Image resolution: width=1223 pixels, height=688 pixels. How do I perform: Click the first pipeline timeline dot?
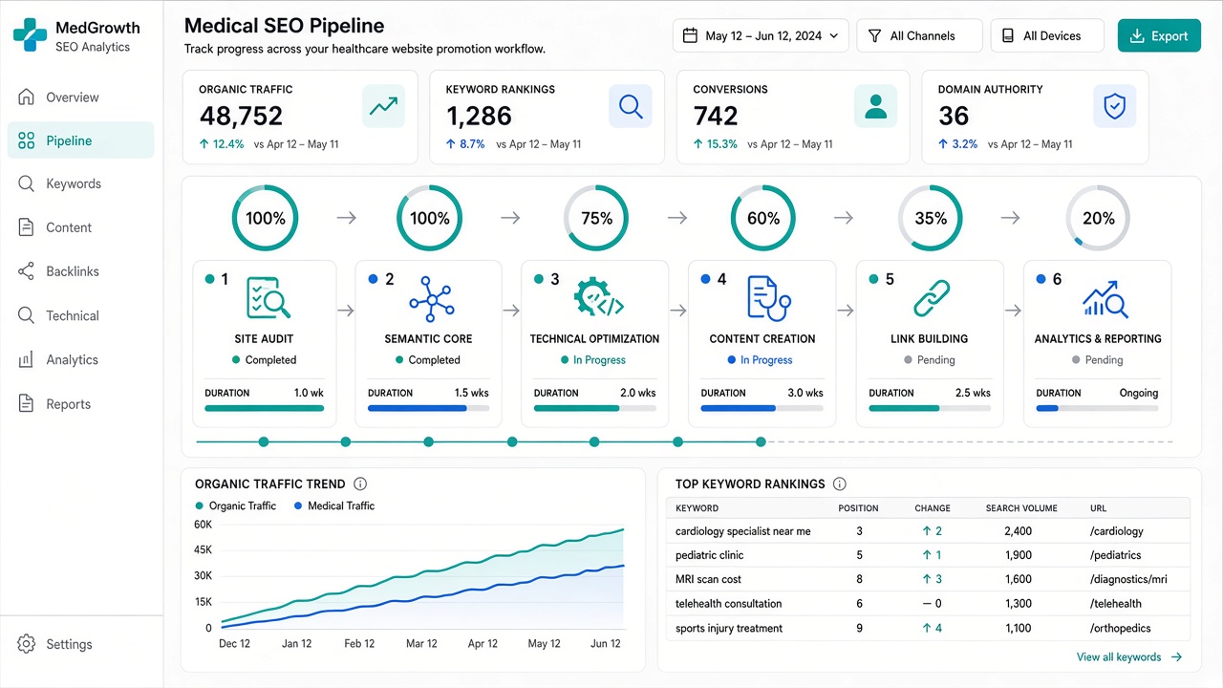[264, 441]
